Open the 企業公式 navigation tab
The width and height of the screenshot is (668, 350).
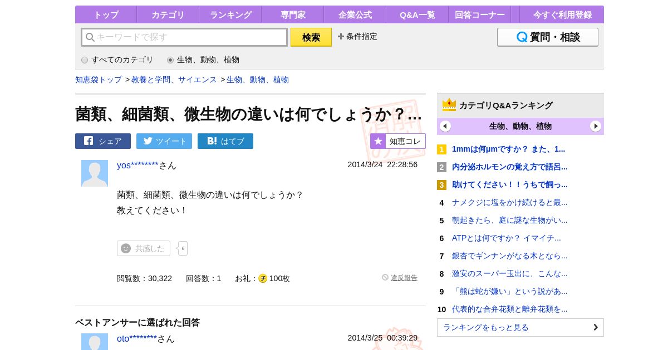tap(355, 14)
